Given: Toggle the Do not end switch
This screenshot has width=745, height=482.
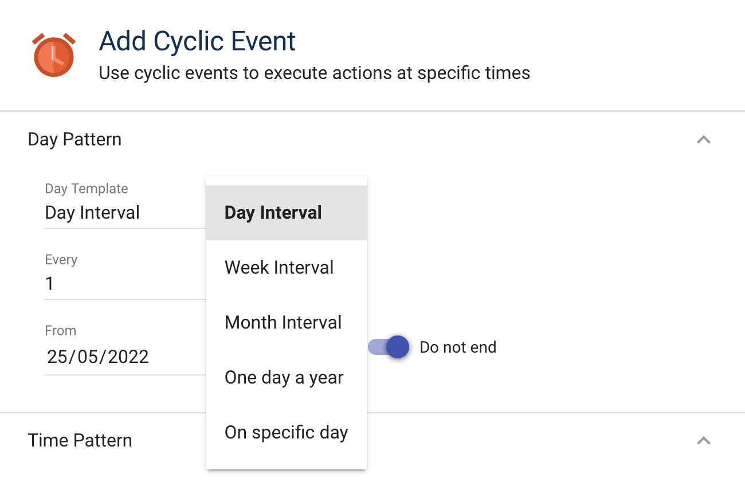Looking at the screenshot, I should [389, 347].
